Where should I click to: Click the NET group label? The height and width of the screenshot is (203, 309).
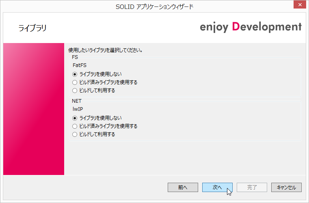[x=76, y=101]
